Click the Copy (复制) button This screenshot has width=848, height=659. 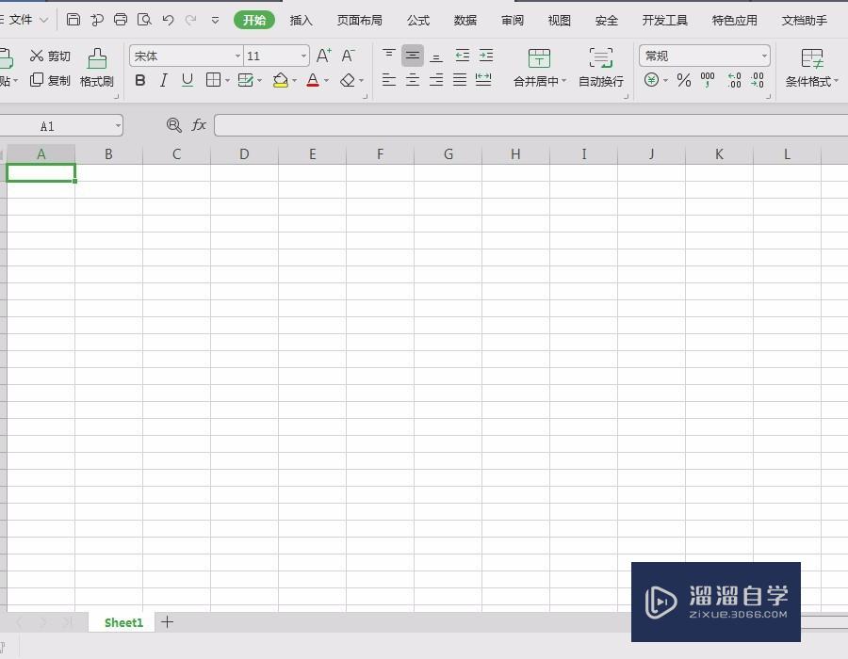tap(50, 80)
